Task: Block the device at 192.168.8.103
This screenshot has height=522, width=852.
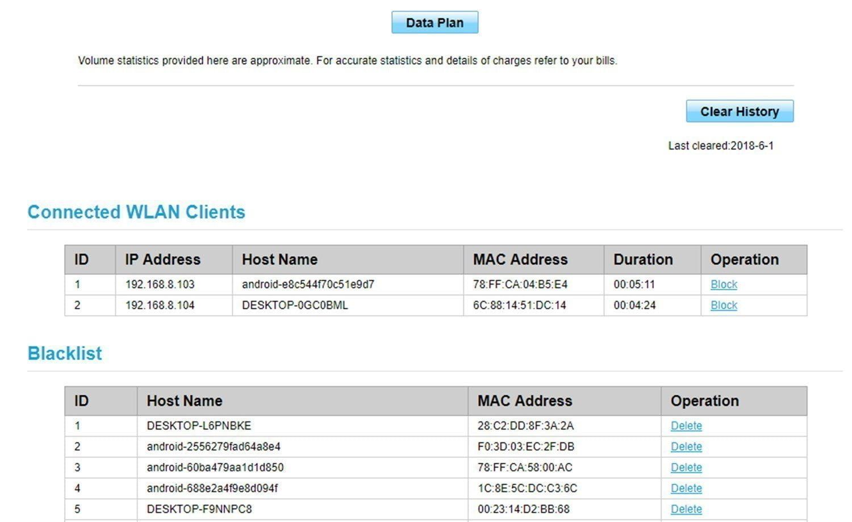Action: point(724,285)
